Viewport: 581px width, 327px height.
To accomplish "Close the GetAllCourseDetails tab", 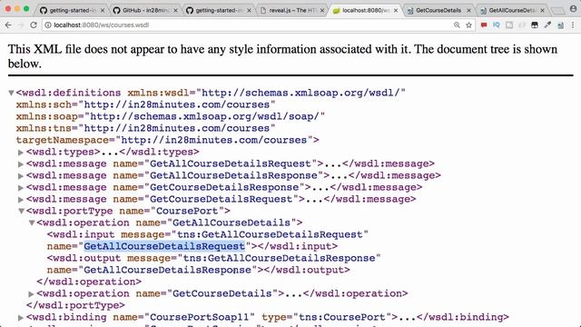I will pos(542,10).
